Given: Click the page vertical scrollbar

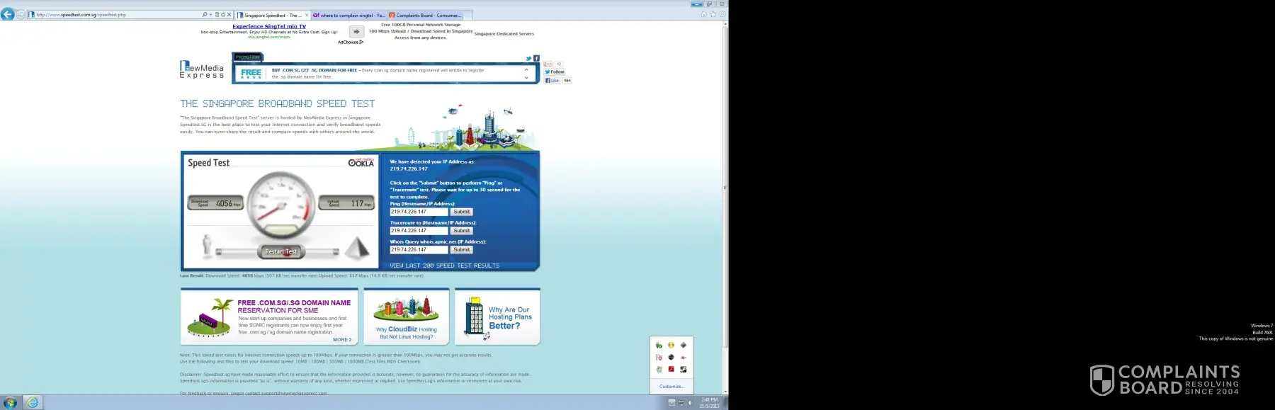Looking at the screenshot, I should [x=725, y=188].
